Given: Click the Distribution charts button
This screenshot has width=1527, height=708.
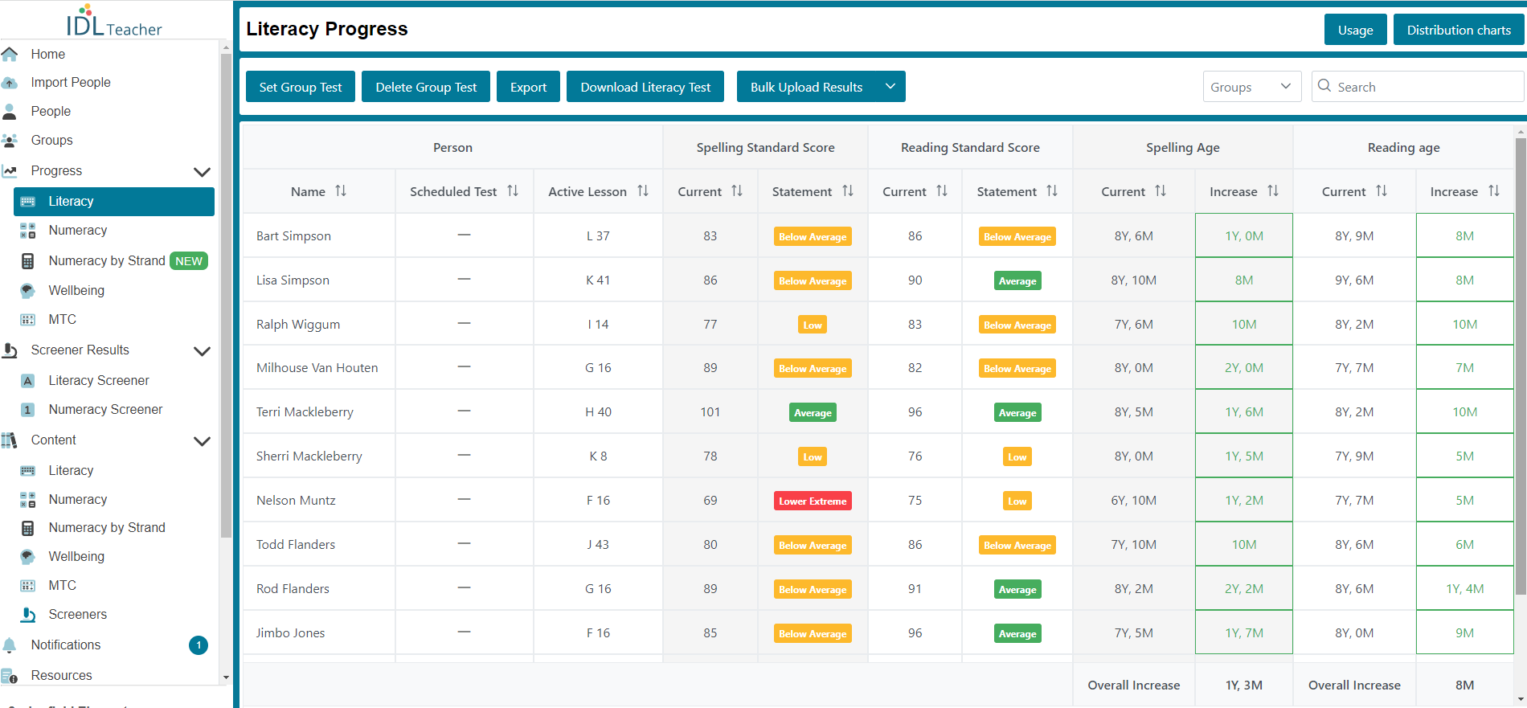Looking at the screenshot, I should pos(1459,30).
